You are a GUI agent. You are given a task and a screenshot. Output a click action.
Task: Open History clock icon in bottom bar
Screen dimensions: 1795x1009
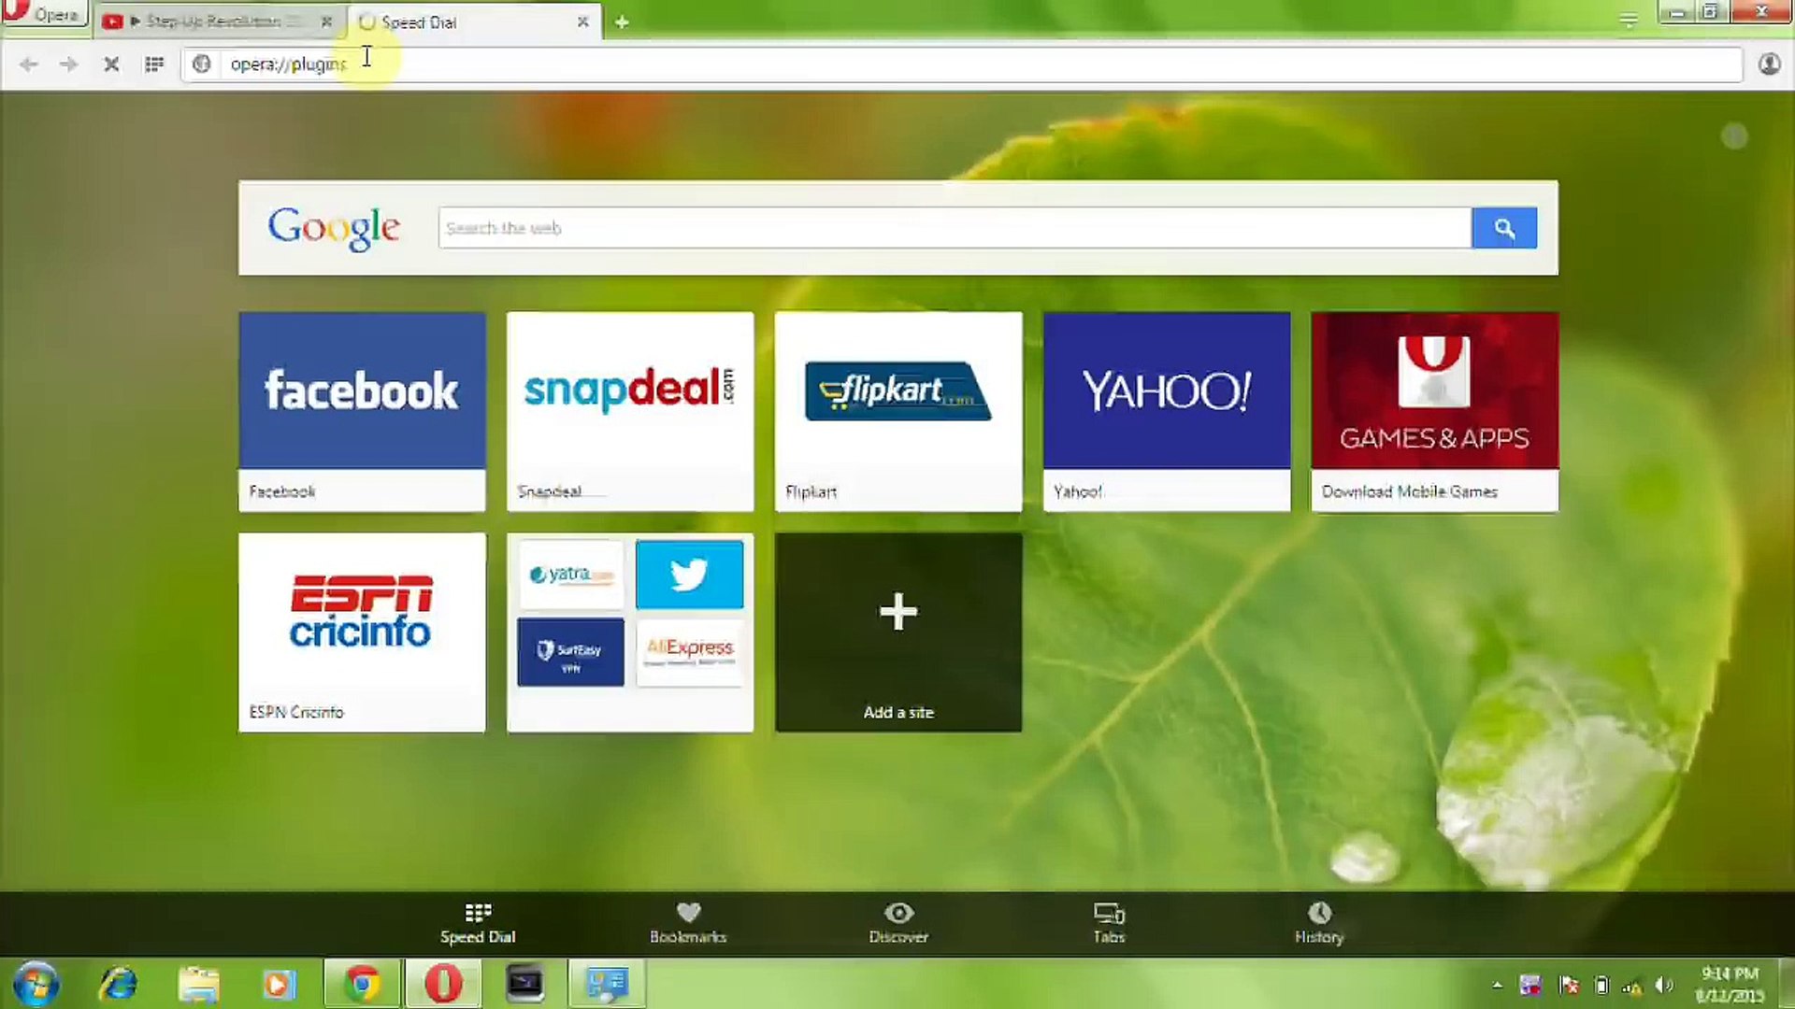tap(1319, 922)
